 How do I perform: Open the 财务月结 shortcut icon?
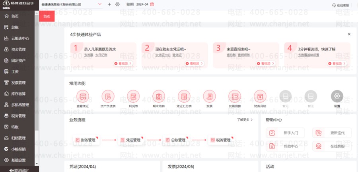(x=260, y=96)
